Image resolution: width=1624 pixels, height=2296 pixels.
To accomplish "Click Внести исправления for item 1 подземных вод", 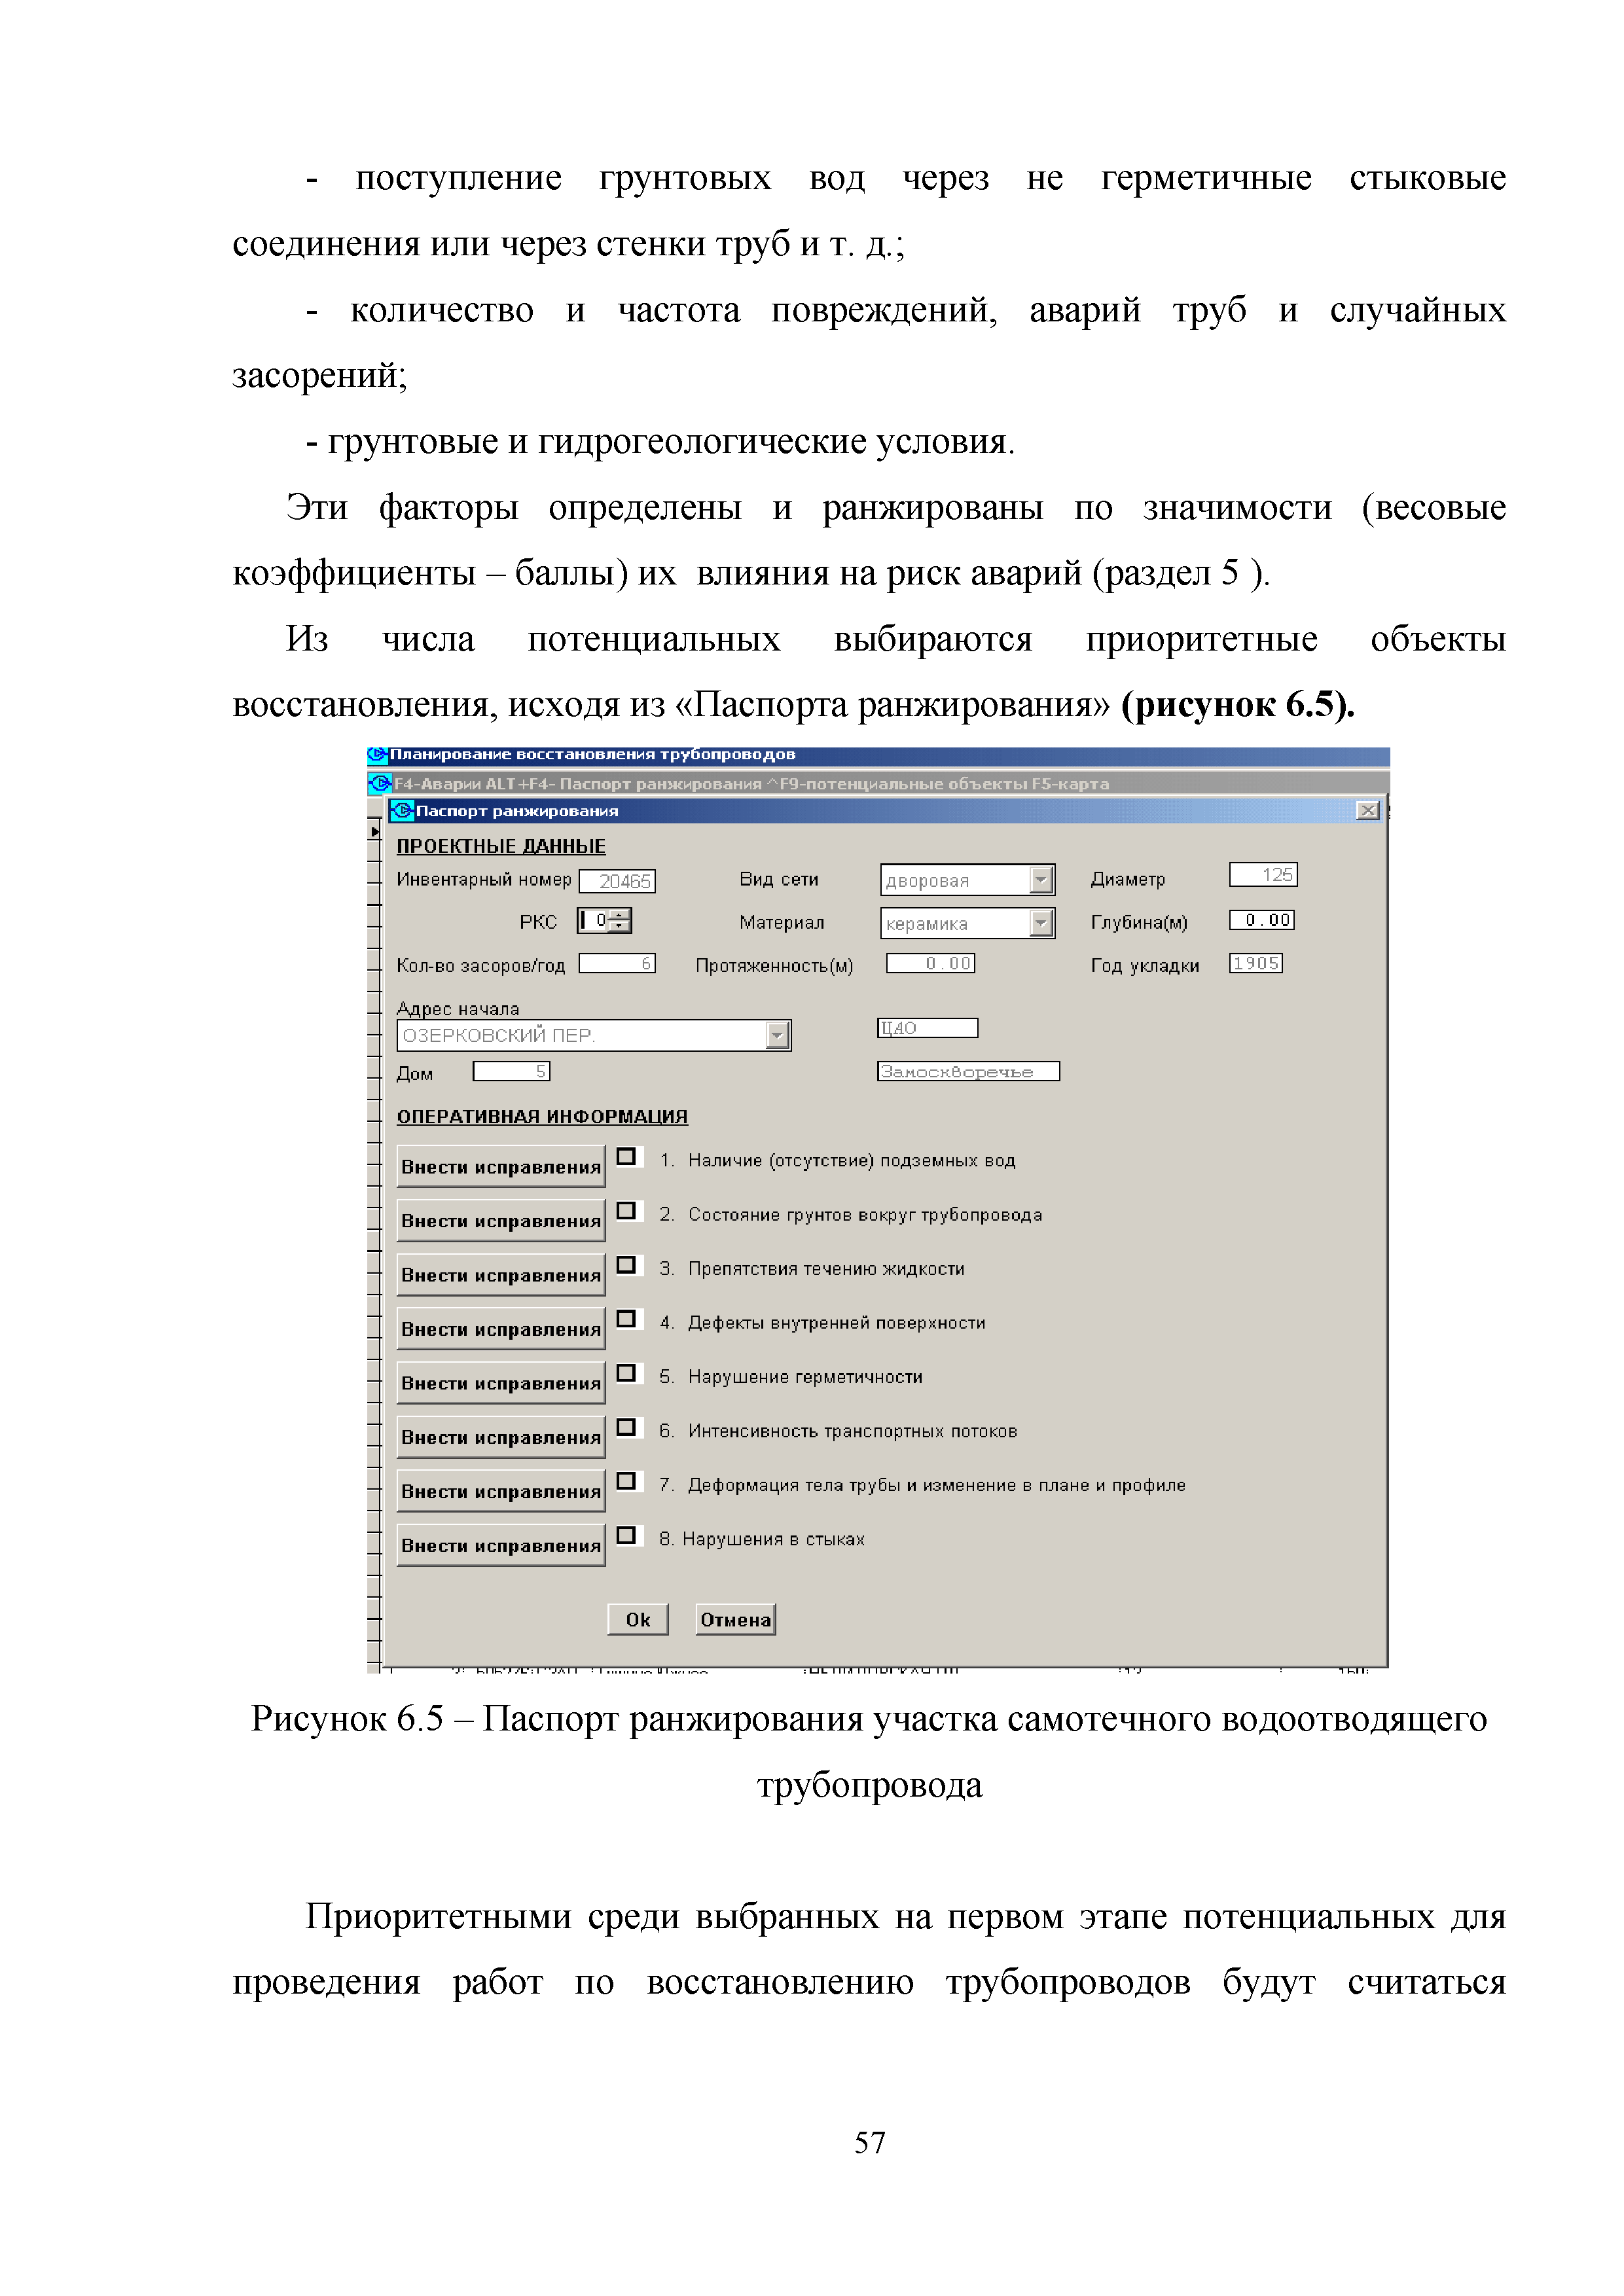I will (501, 1166).
